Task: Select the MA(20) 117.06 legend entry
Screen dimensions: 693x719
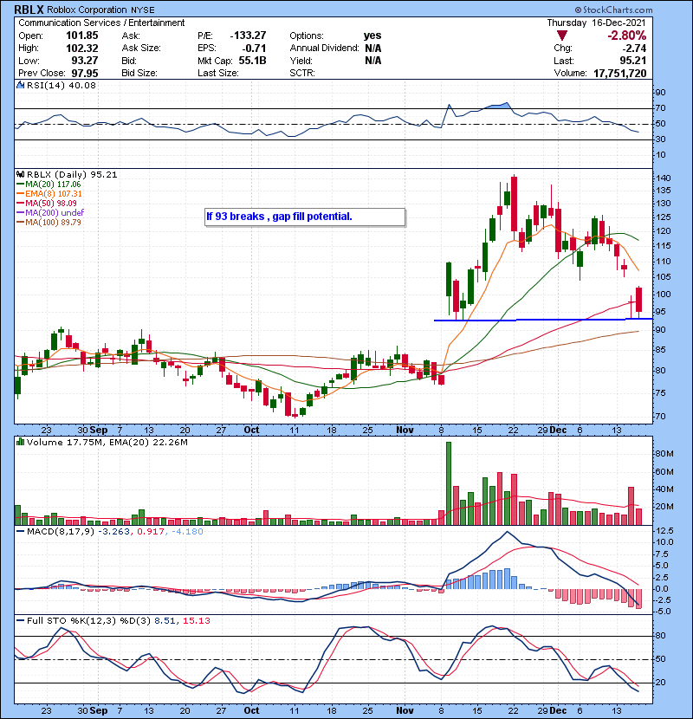Action: point(54,185)
